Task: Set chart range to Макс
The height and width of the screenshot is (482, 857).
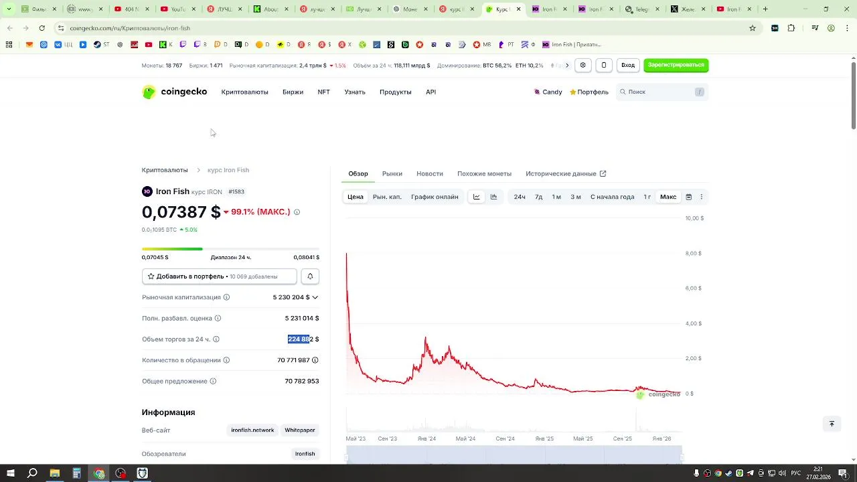Action: 668,197
